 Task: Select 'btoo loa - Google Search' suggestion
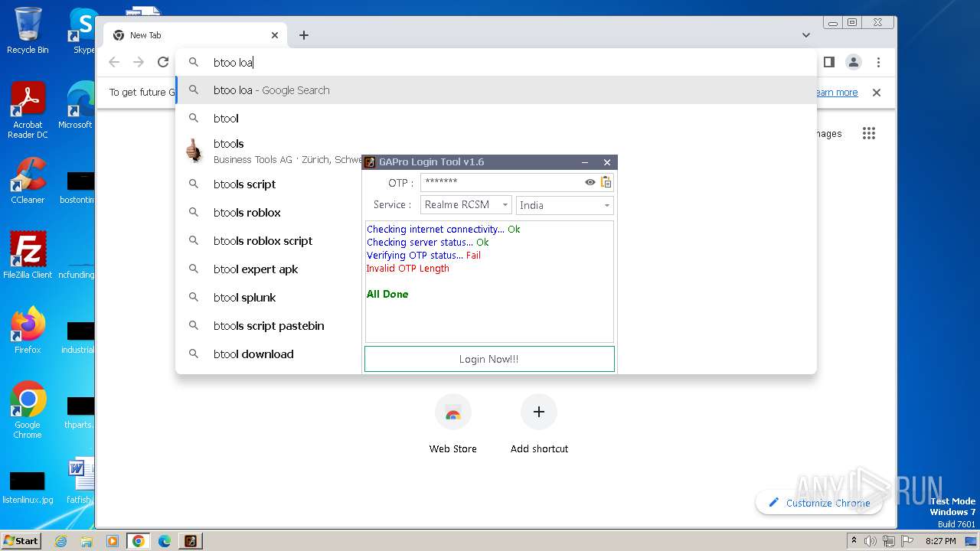[x=496, y=90]
